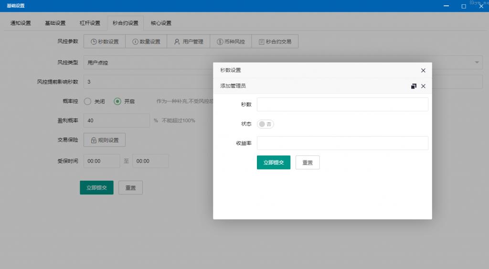Viewport: 489px width, 269px height.
Task: Close the 秒数设置 popup window
Action: (x=423, y=70)
